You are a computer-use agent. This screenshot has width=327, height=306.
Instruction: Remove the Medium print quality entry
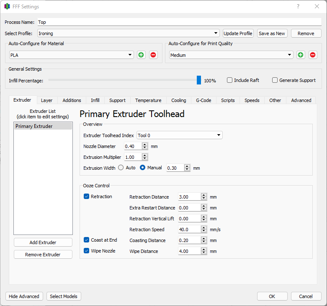pos(313,55)
